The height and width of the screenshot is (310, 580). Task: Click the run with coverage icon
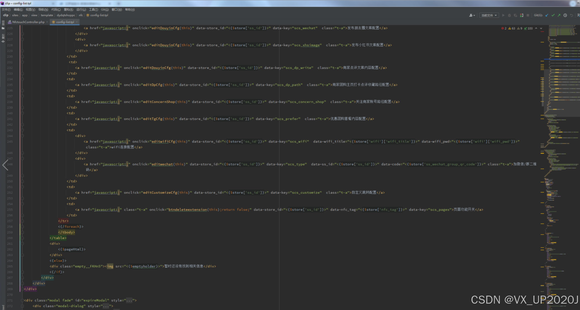click(x=515, y=15)
